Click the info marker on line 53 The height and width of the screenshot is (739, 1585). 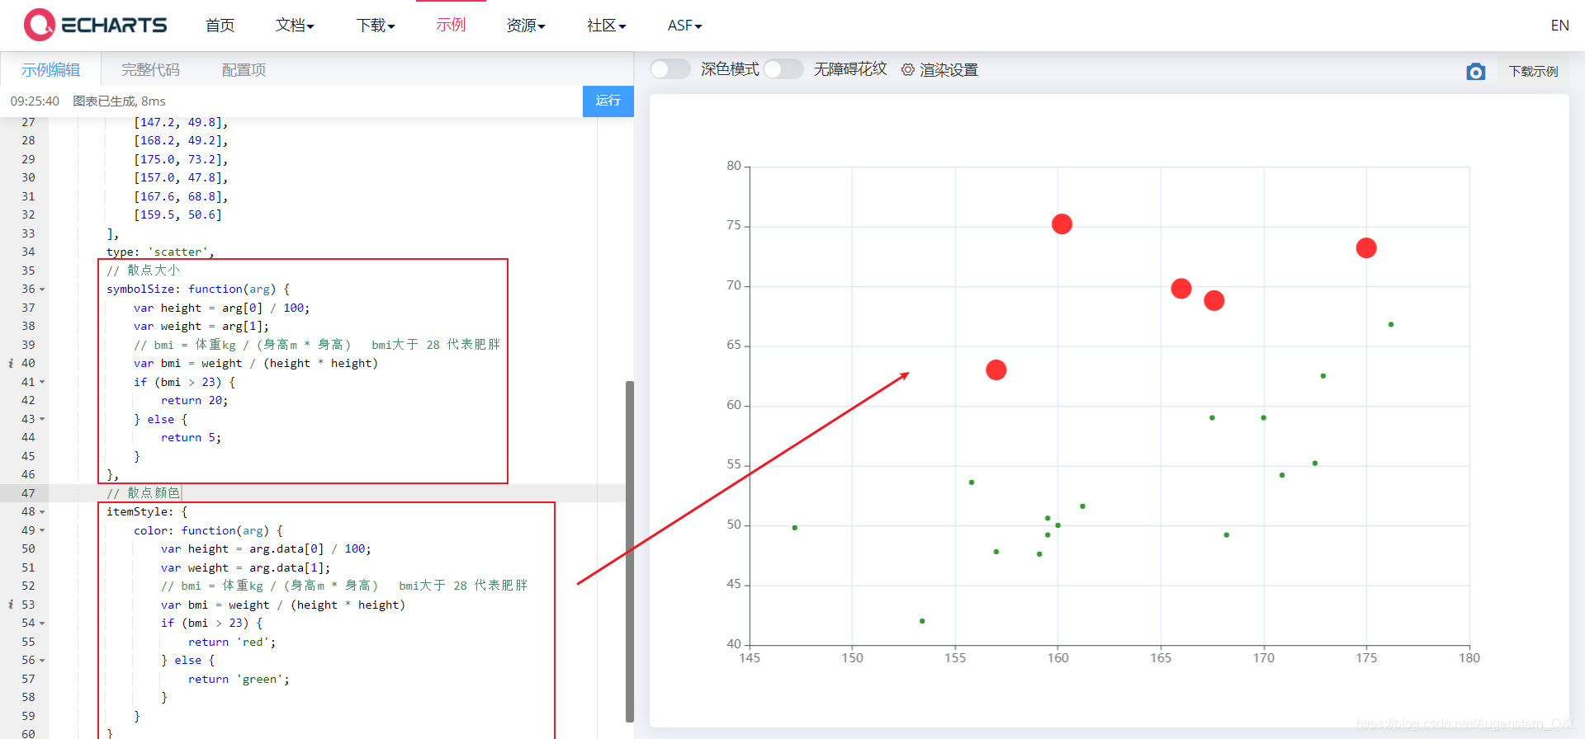coord(11,605)
